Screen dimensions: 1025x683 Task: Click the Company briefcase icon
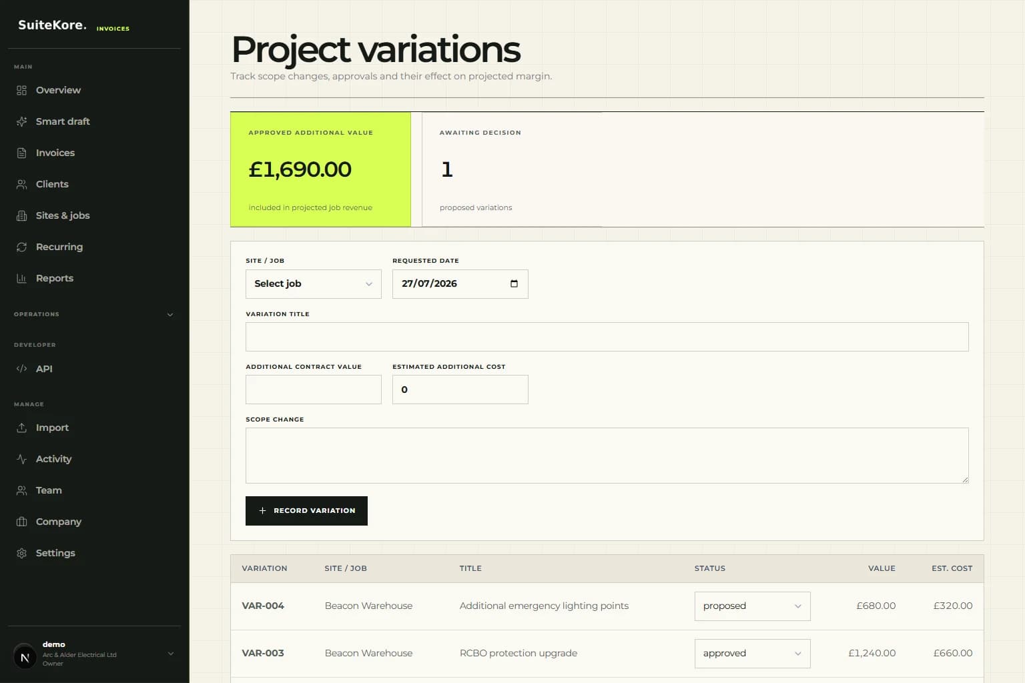coord(21,522)
